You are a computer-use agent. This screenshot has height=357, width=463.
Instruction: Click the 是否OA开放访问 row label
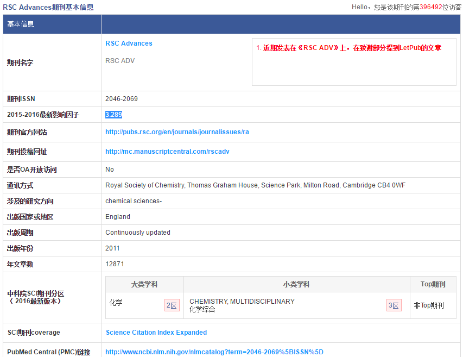point(32,170)
